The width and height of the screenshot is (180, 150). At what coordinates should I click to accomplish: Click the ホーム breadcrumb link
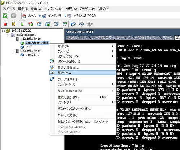click(32, 16)
